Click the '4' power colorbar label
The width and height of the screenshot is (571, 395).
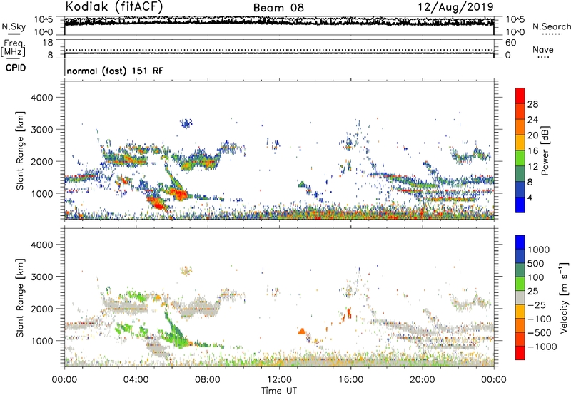(530, 197)
